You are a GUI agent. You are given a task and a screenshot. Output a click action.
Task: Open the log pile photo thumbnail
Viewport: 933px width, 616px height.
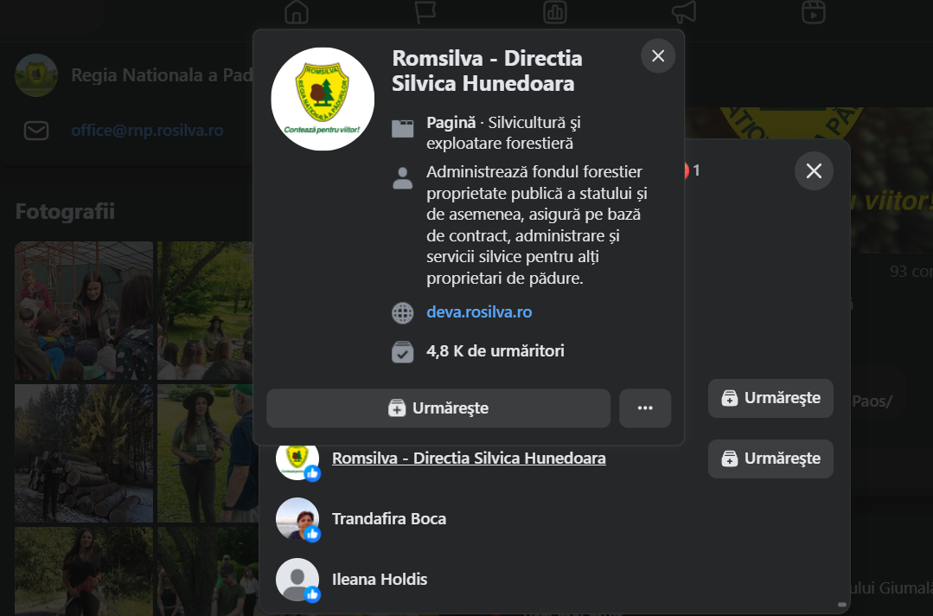pos(83,453)
